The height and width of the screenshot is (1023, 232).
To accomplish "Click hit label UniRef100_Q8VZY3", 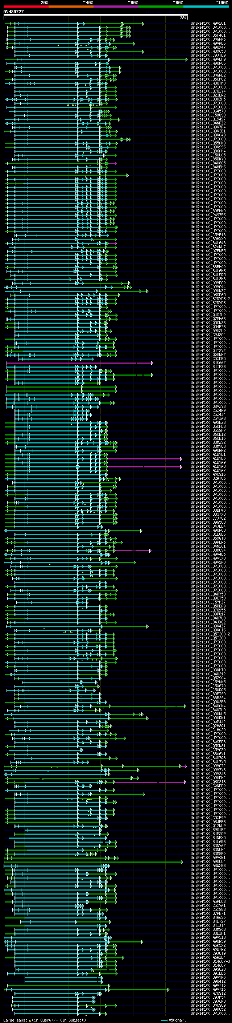I will click(x=208, y=406).
